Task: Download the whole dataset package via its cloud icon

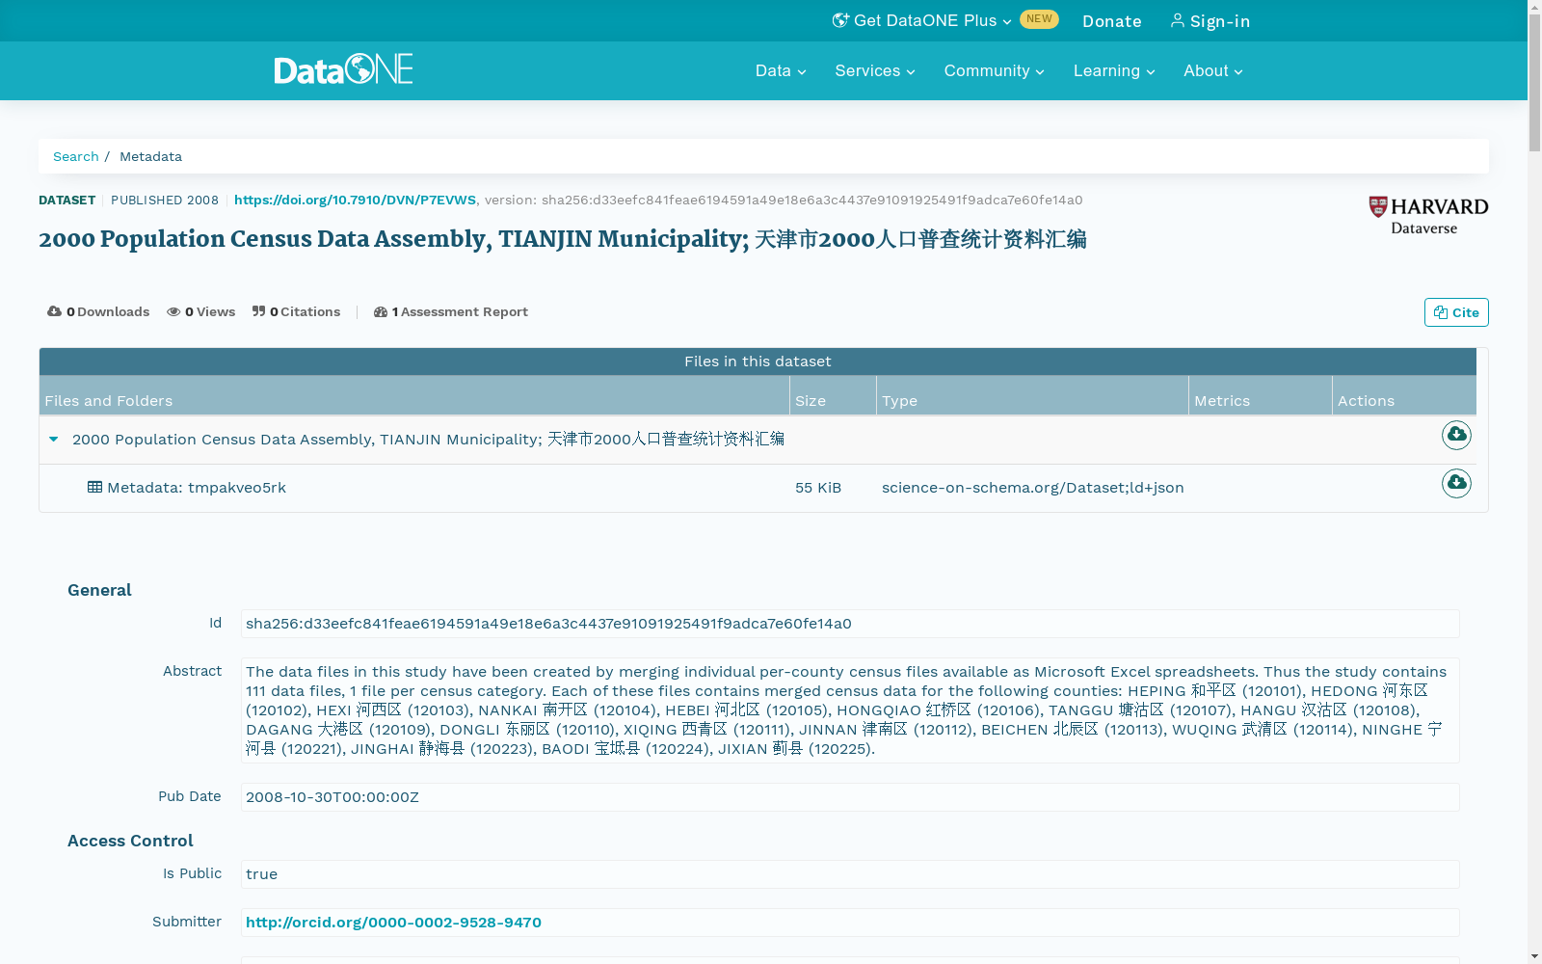Action: tap(1456, 435)
